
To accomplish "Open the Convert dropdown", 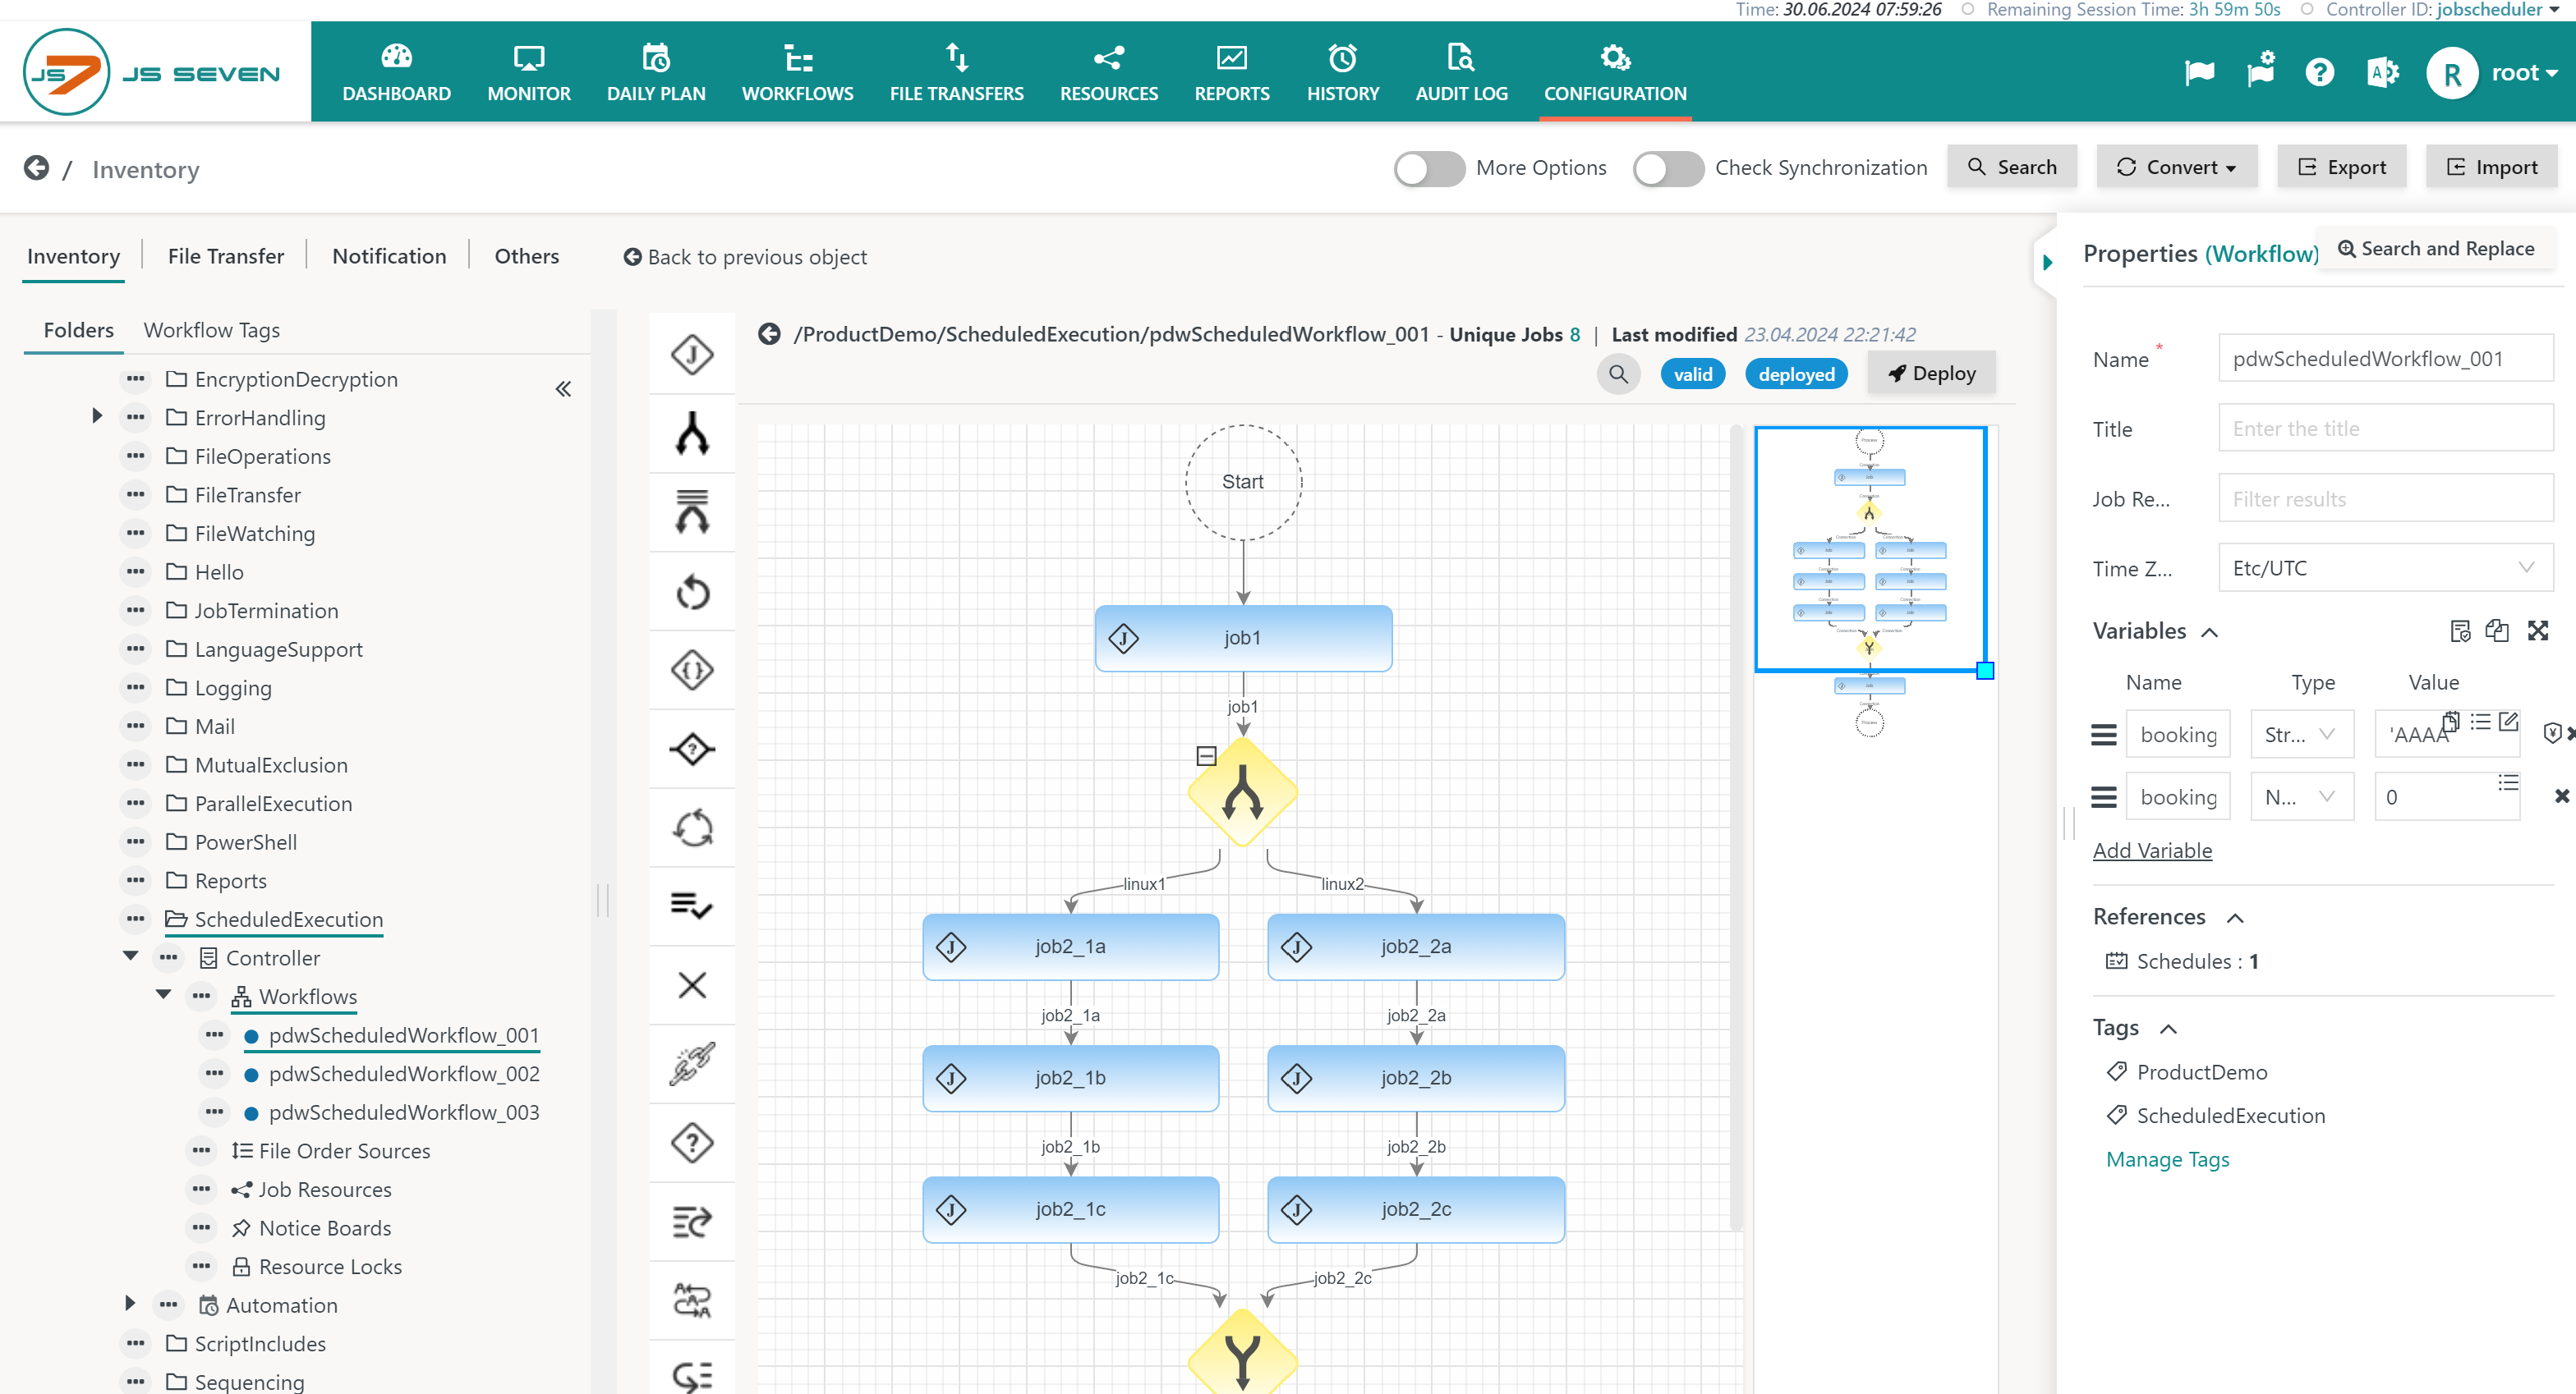I will 2176,167.
